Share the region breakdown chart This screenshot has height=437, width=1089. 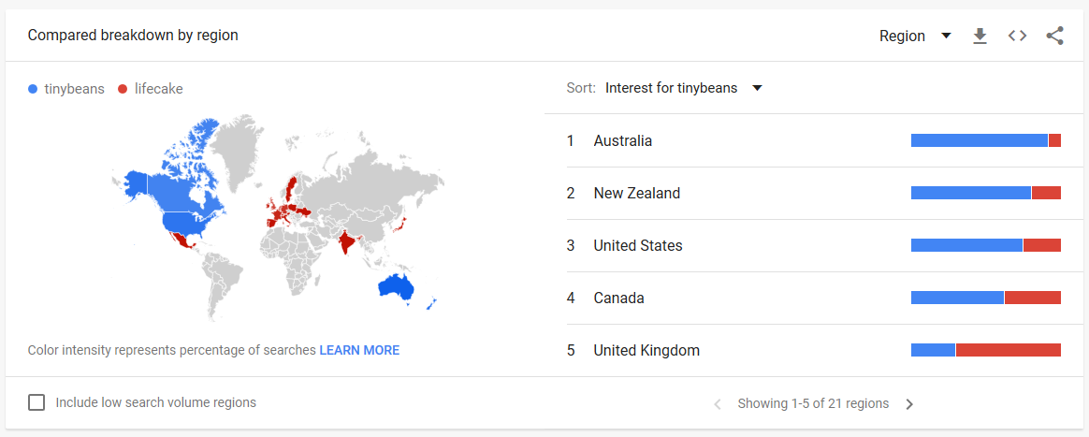[1055, 36]
